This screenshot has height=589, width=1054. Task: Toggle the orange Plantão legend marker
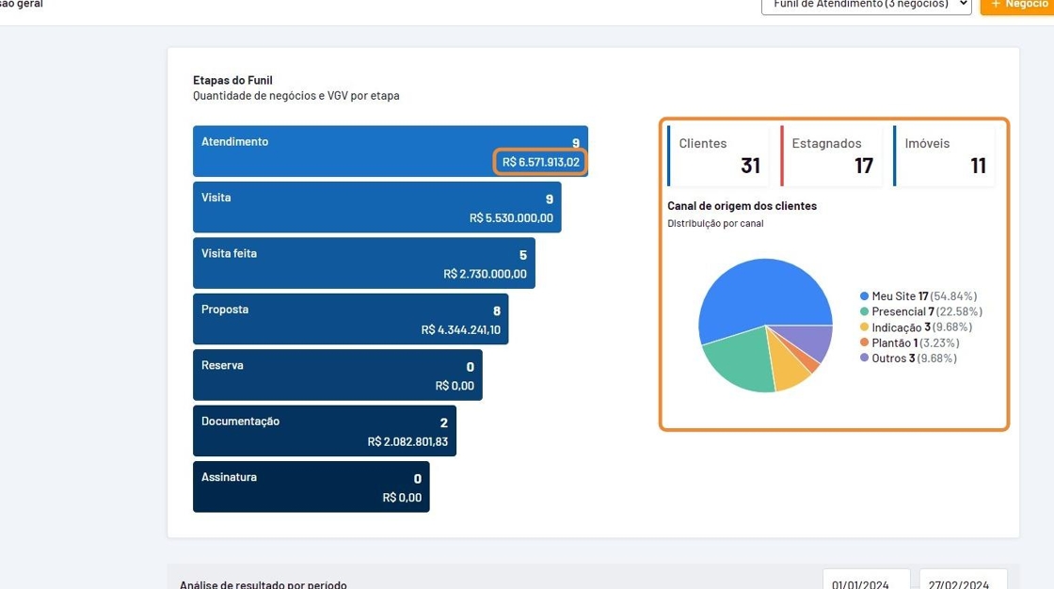click(864, 342)
